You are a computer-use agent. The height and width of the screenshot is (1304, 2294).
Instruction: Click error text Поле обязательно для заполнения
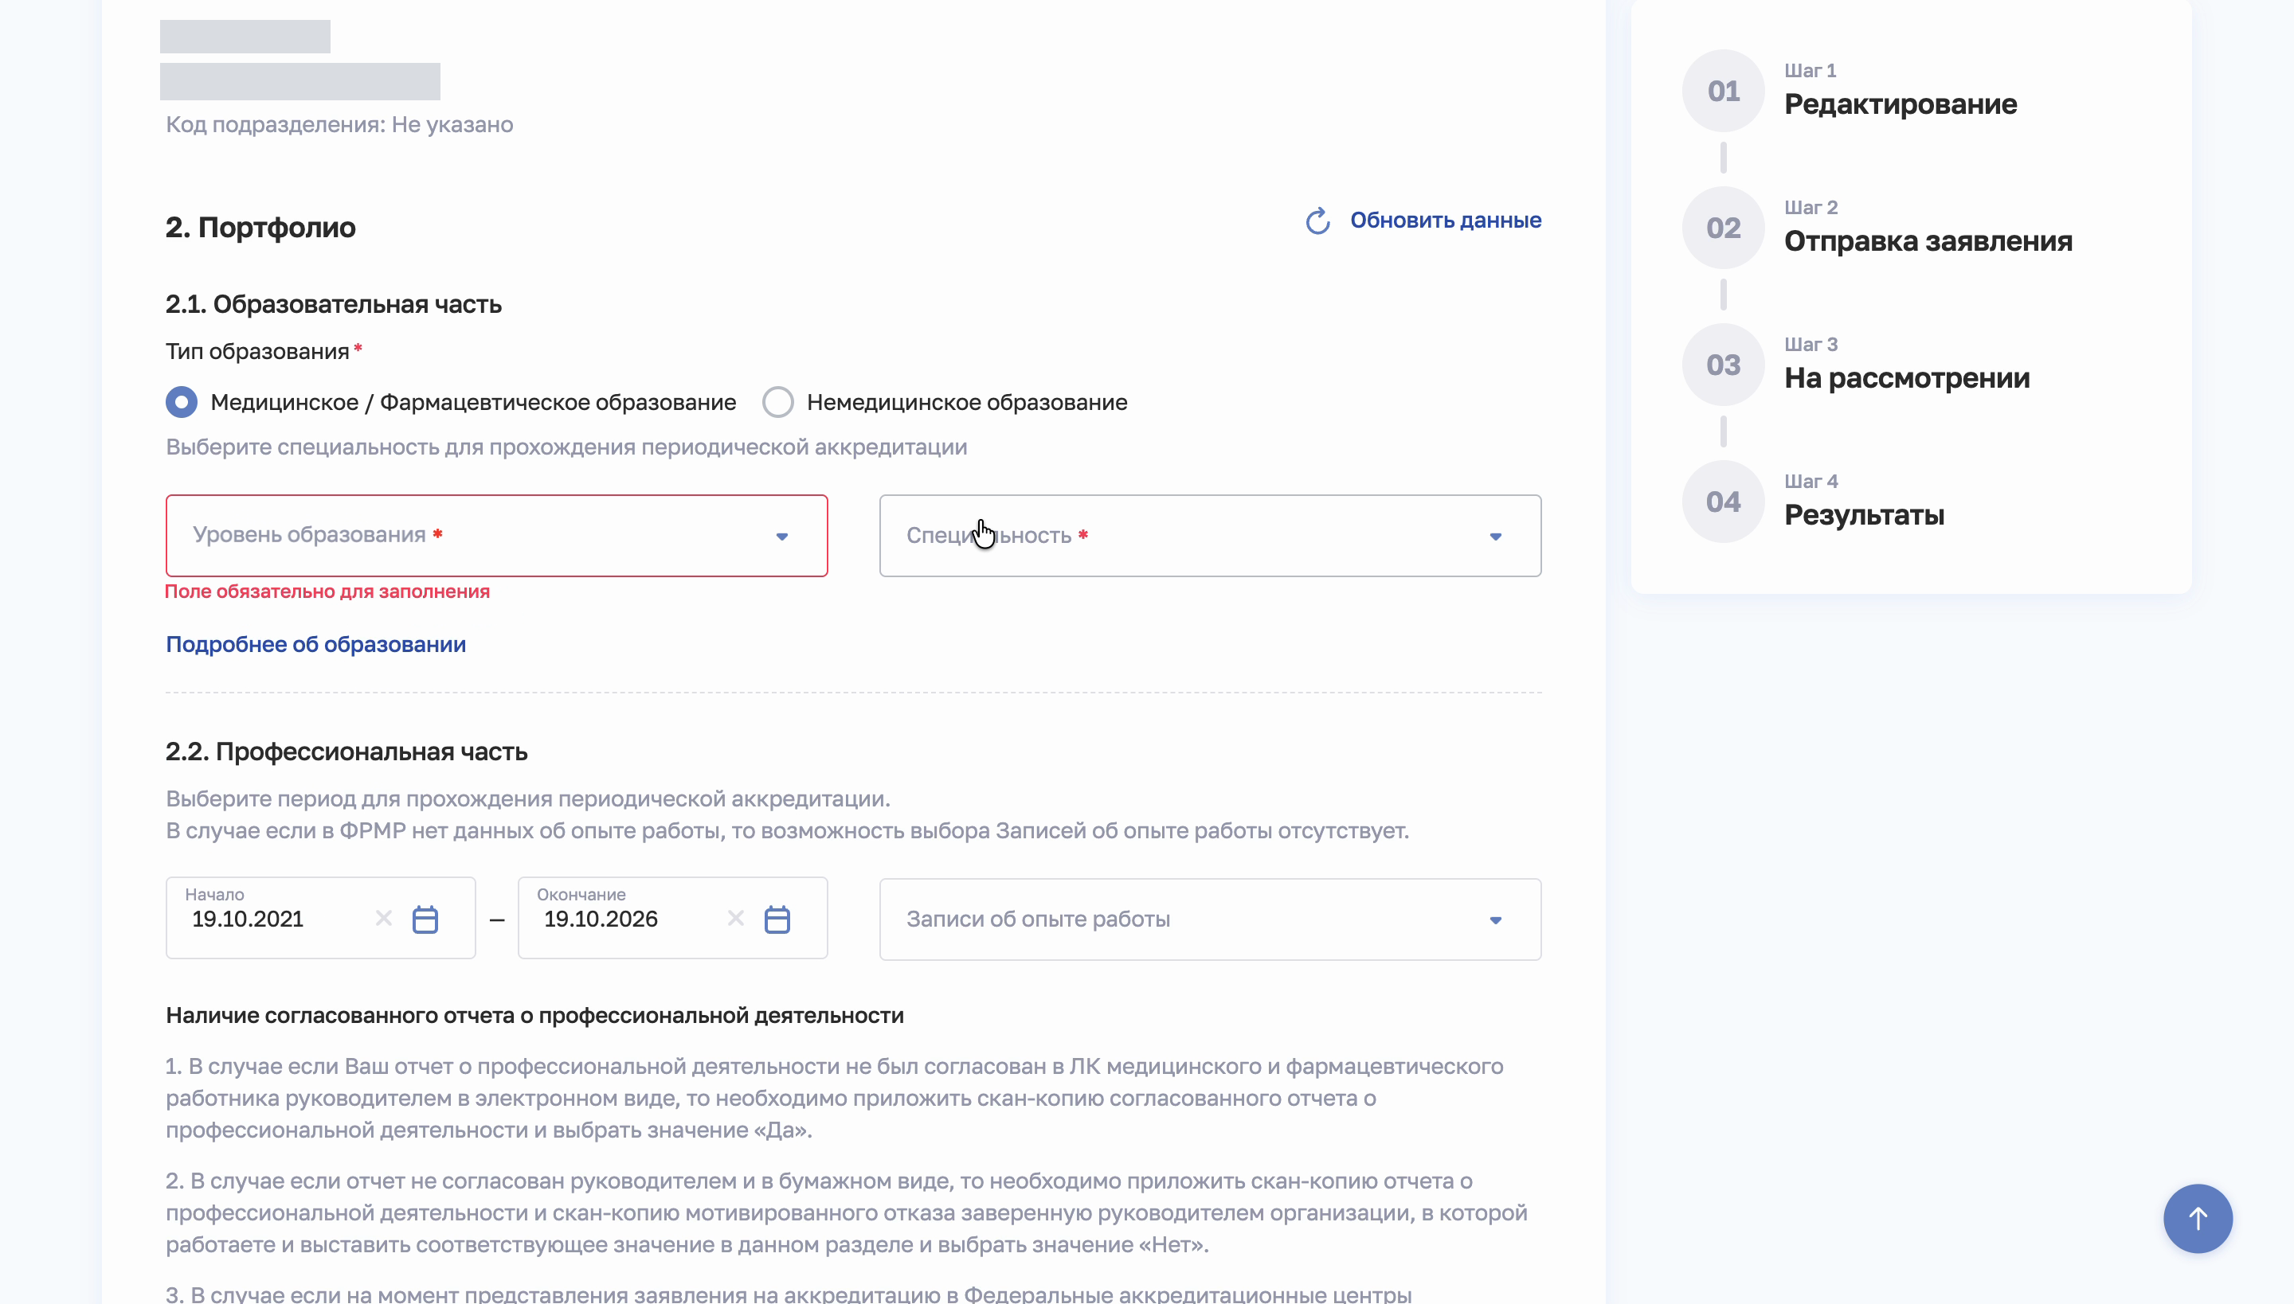click(327, 591)
